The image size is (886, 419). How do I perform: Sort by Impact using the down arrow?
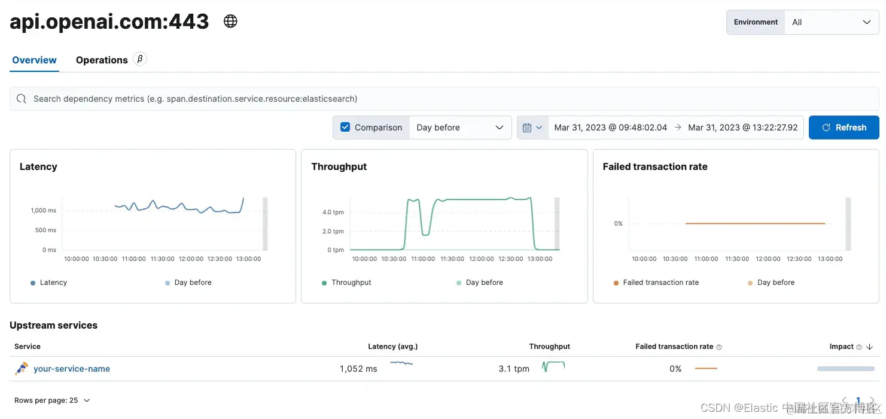point(869,347)
